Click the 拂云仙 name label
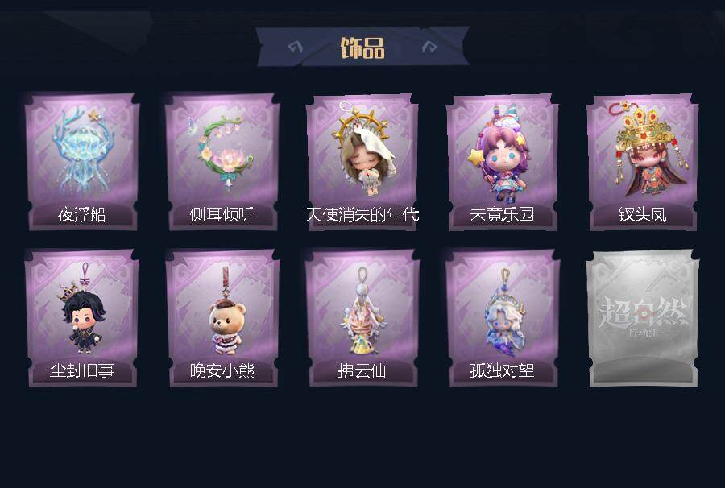This screenshot has height=488, width=725. tap(362, 370)
